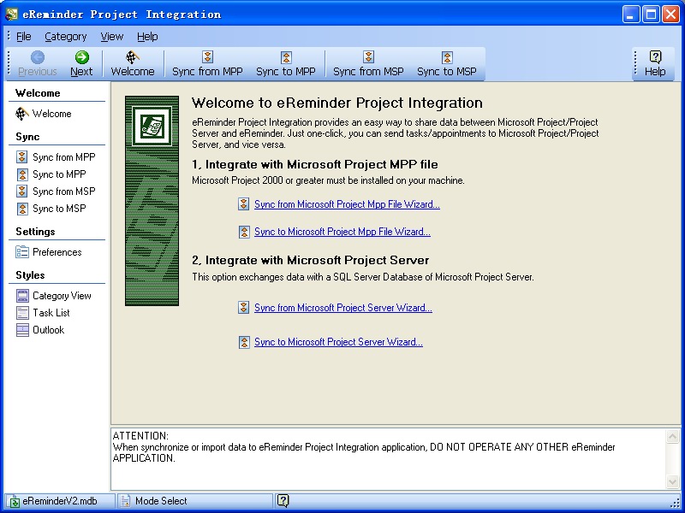The image size is (685, 513).
Task: Maximize the eReminder Project Integration window
Action: pos(651,15)
